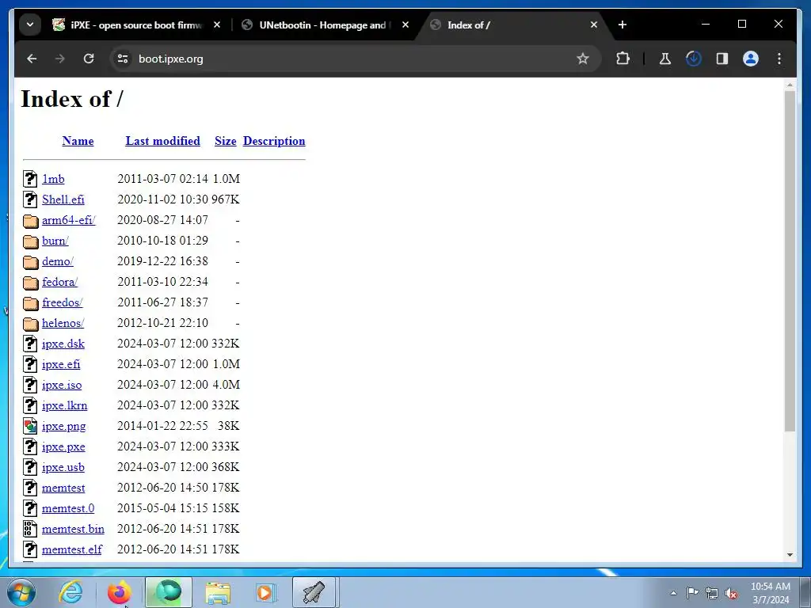Download ipxe.lkrn
Screen dimensions: 811x608
pyautogui.click(x=65, y=406)
